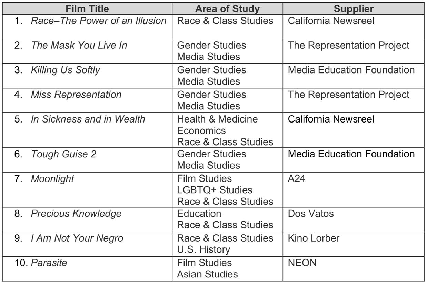Click the "Film Title" column header
This screenshot has height=284, width=427.
[x=87, y=8]
